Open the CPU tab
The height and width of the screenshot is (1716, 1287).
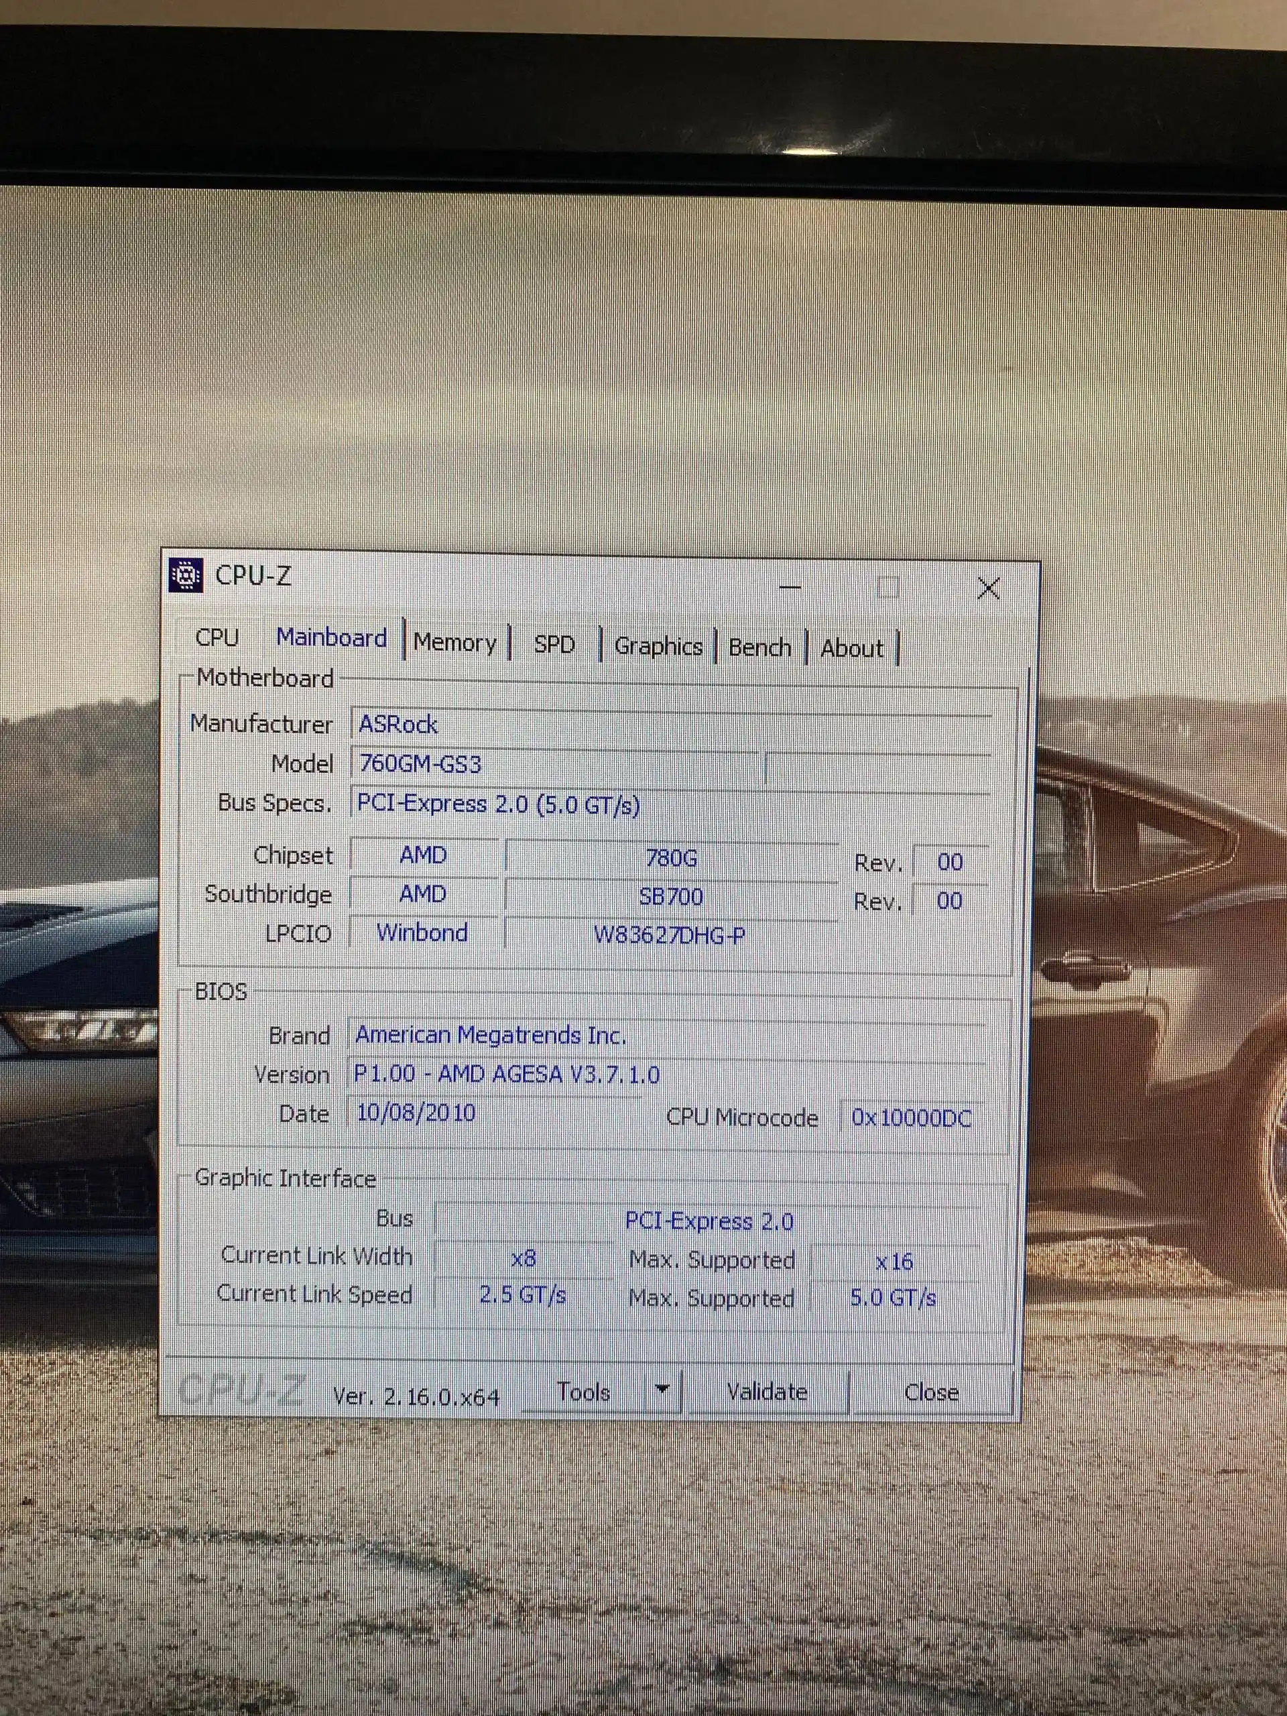217,637
